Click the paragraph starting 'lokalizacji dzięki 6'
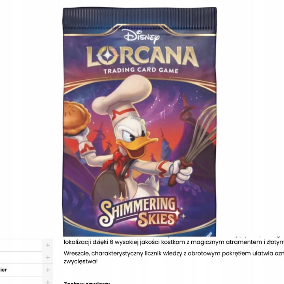The width and height of the screenshot is (284, 284). [x=174, y=242]
